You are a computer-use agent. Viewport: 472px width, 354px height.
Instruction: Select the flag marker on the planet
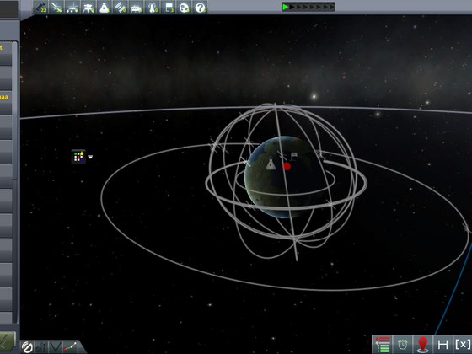coord(294,156)
